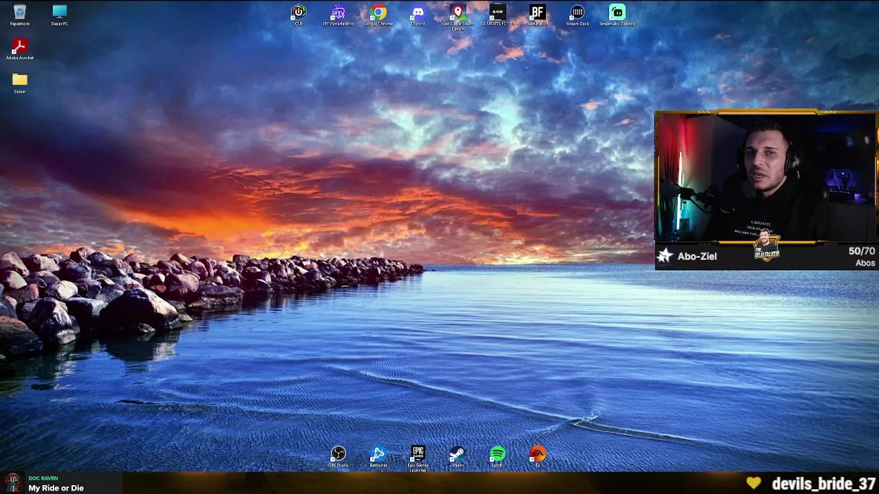Click the star beside Abo-Ziel

pos(665,256)
